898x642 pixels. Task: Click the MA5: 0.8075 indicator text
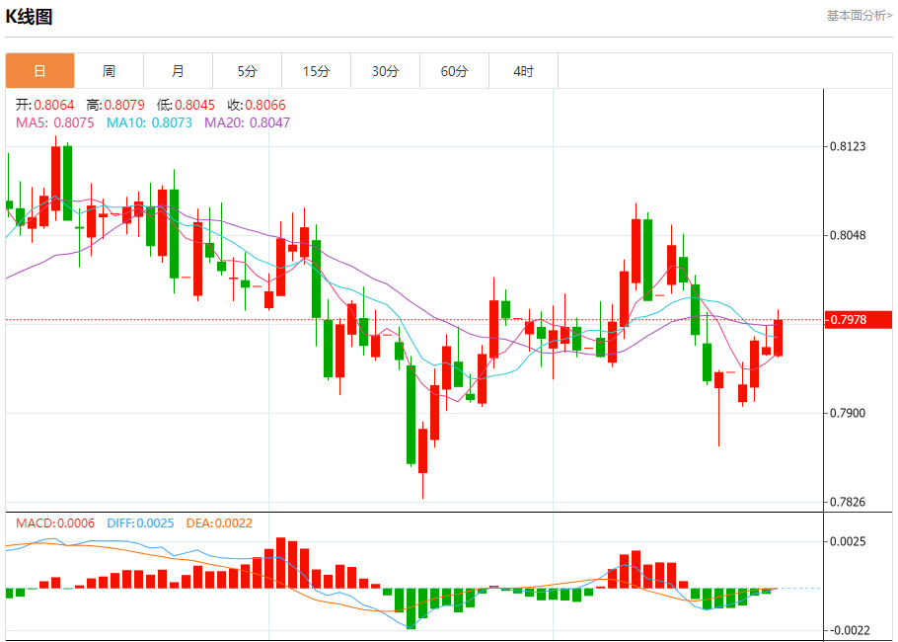coord(55,122)
